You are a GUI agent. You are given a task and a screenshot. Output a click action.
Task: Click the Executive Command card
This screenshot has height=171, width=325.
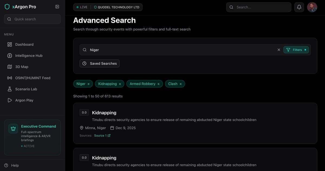click(32, 137)
